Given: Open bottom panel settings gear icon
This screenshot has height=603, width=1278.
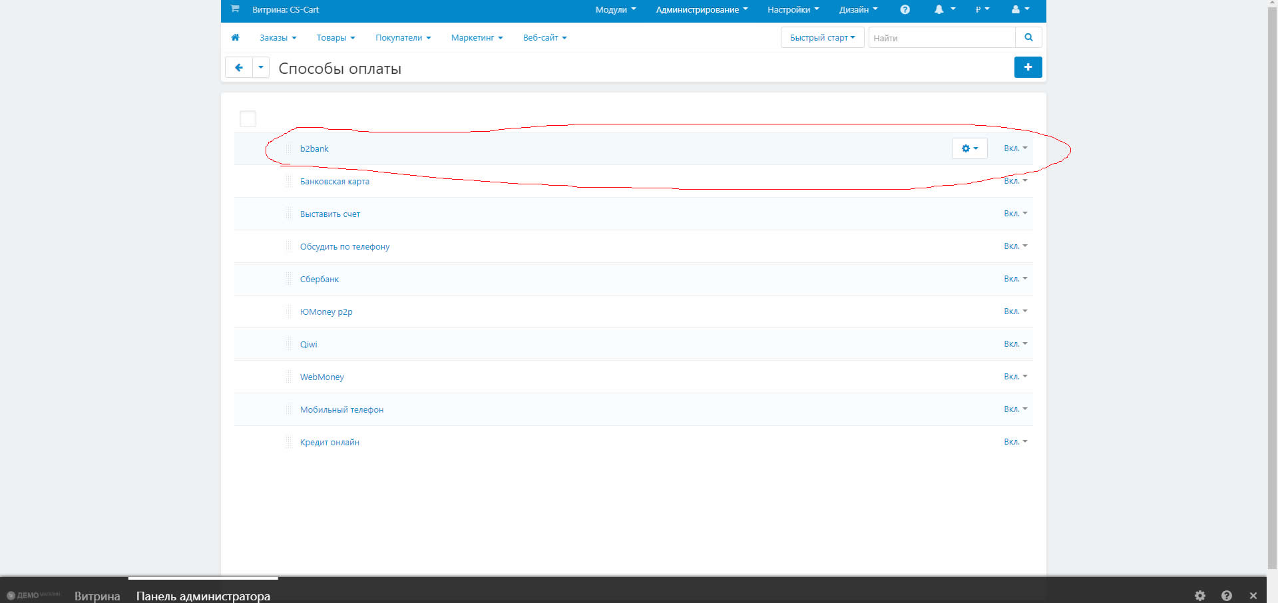Looking at the screenshot, I should point(1199,596).
